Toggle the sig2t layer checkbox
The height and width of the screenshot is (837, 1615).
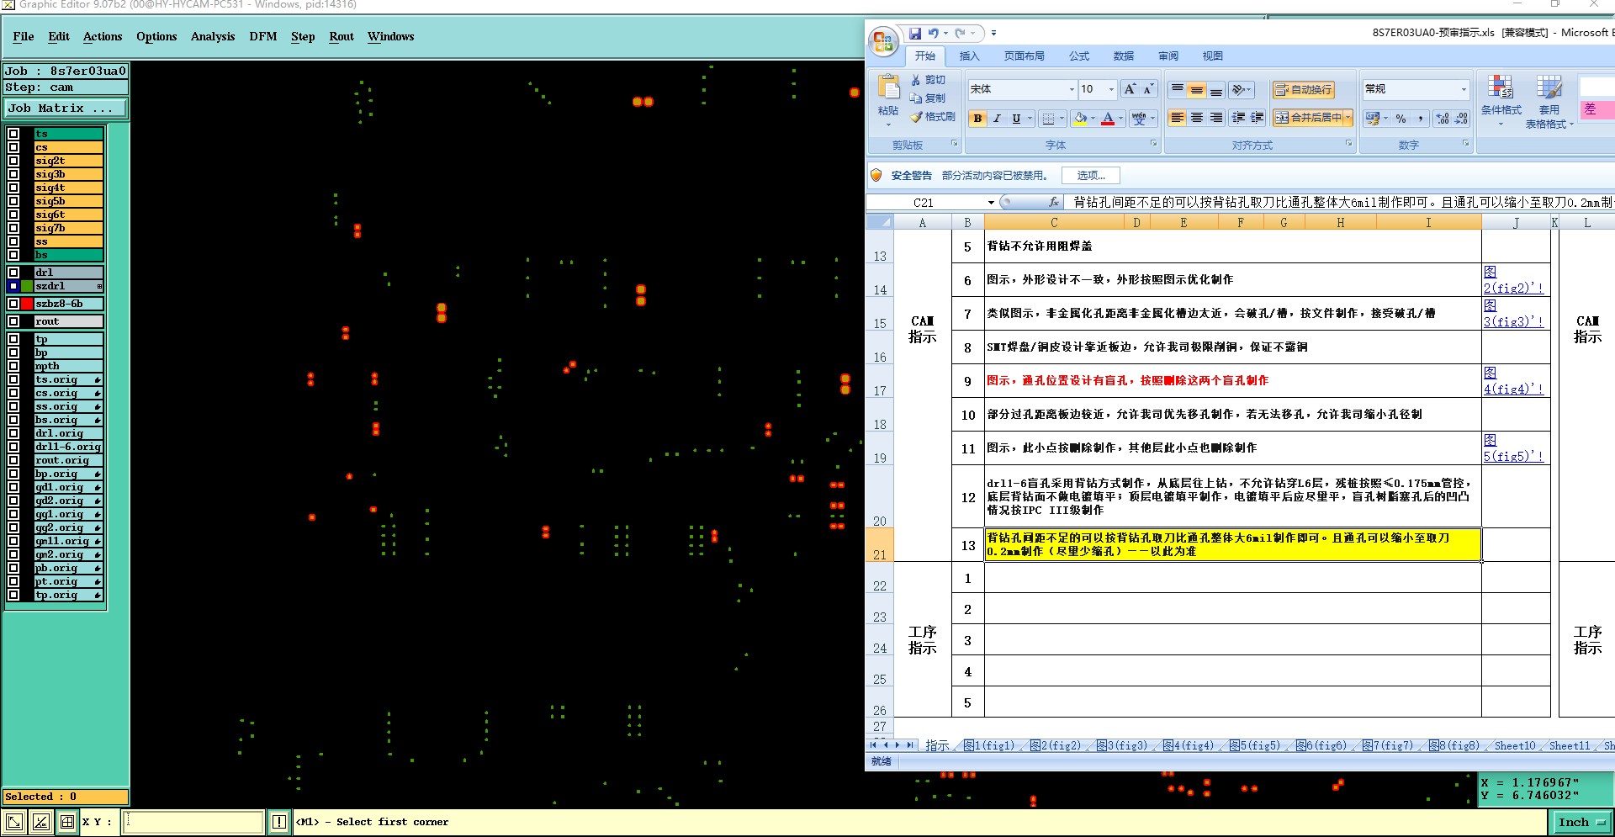click(x=13, y=161)
